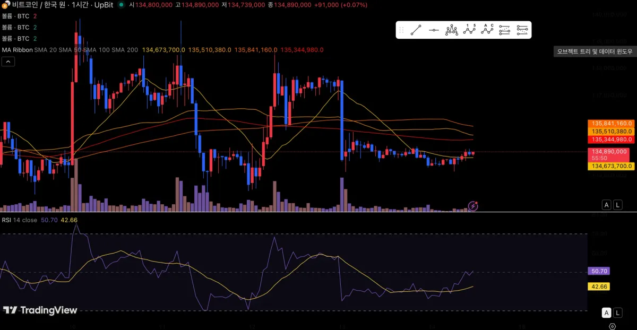Click open value 시 134,800,000 in header
637x330 pixels.
(151, 4)
